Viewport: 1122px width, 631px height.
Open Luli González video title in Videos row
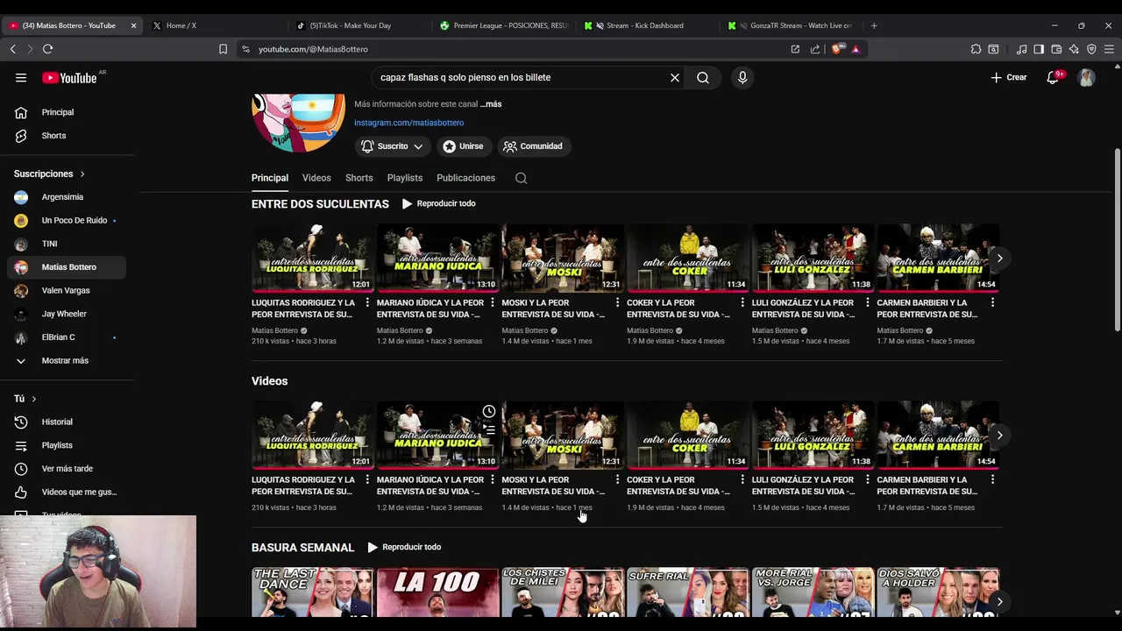click(803, 486)
